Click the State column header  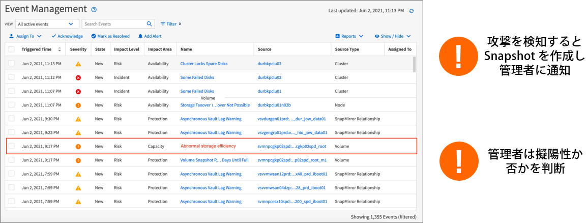[x=100, y=49]
